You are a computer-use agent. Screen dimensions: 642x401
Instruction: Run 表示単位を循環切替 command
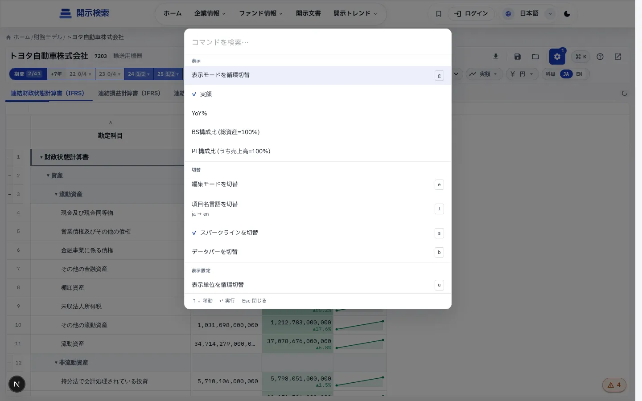[318, 285]
